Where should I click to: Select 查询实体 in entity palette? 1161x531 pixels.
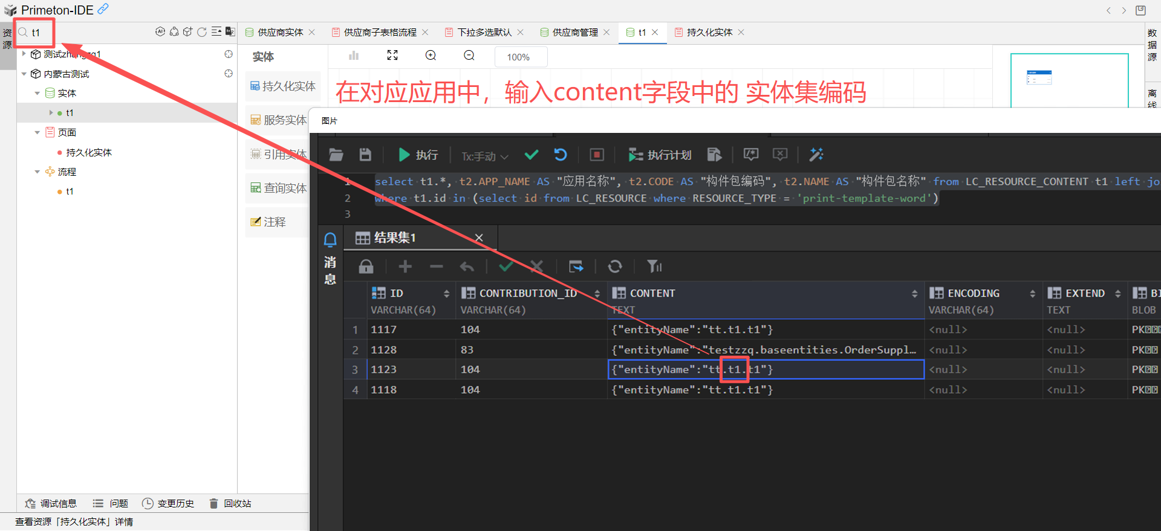point(279,188)
